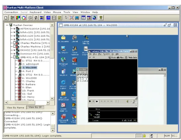
Task: Run Color Calibration from the toolbar
Action: tap(24, 18)
